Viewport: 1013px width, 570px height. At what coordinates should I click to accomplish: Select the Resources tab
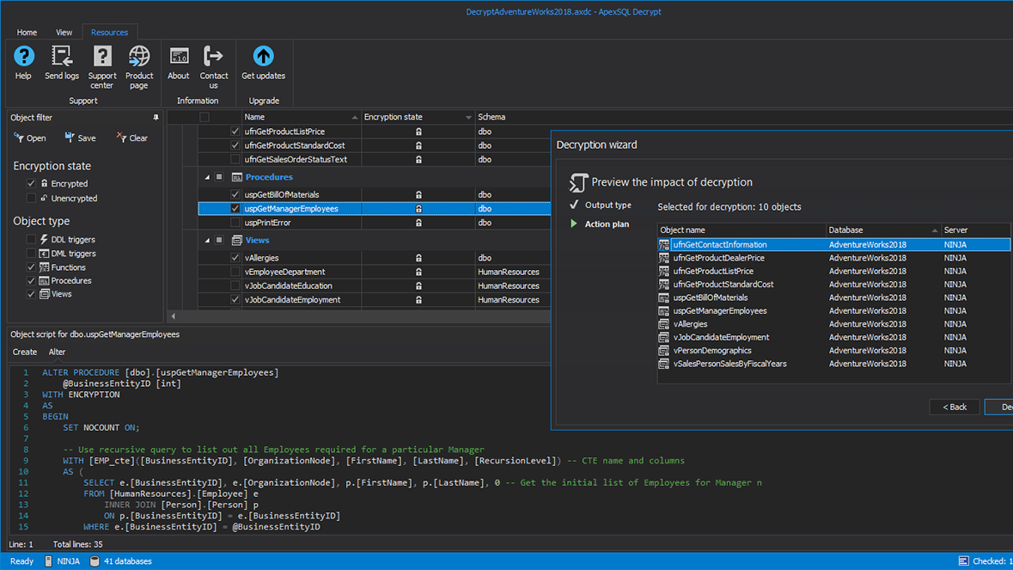[109, 33]
